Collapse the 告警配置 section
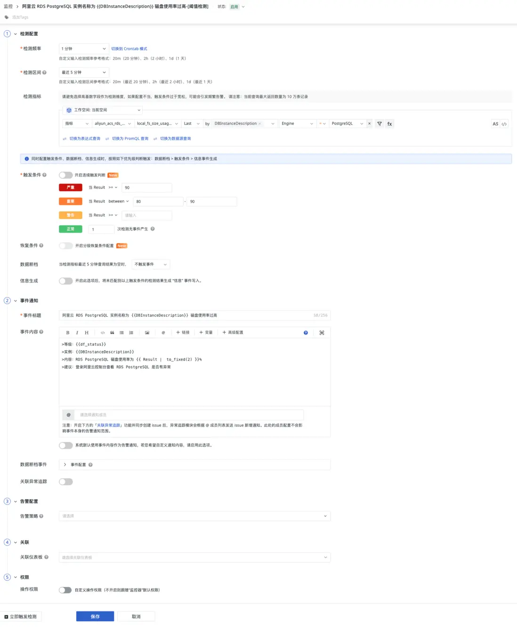517x627 pixels. pos(16,502)
